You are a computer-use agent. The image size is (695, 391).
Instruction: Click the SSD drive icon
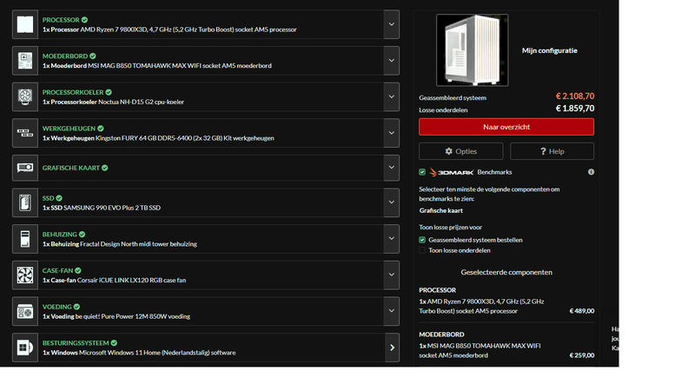point(25,202)
